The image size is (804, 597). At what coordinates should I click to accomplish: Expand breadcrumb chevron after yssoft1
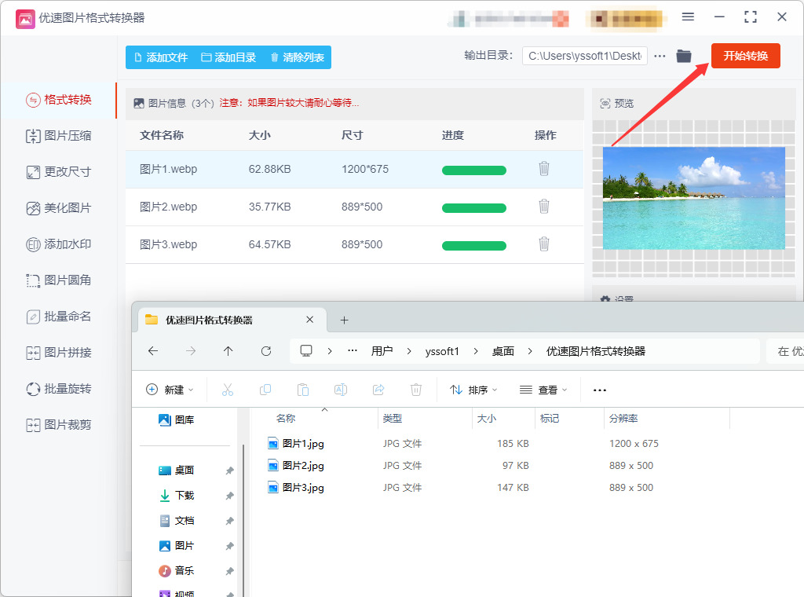click(476, 351)
